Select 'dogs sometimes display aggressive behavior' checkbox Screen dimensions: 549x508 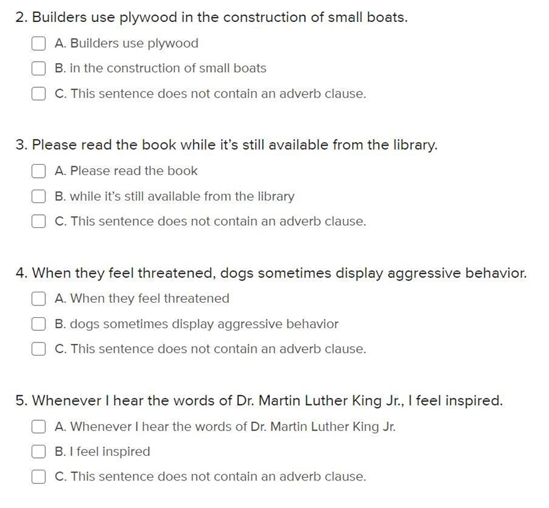[38, 324]
